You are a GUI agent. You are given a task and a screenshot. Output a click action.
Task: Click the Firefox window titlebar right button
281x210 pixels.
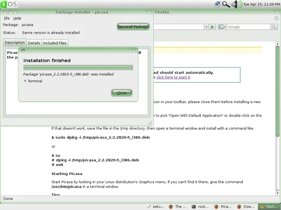[277, 12]
